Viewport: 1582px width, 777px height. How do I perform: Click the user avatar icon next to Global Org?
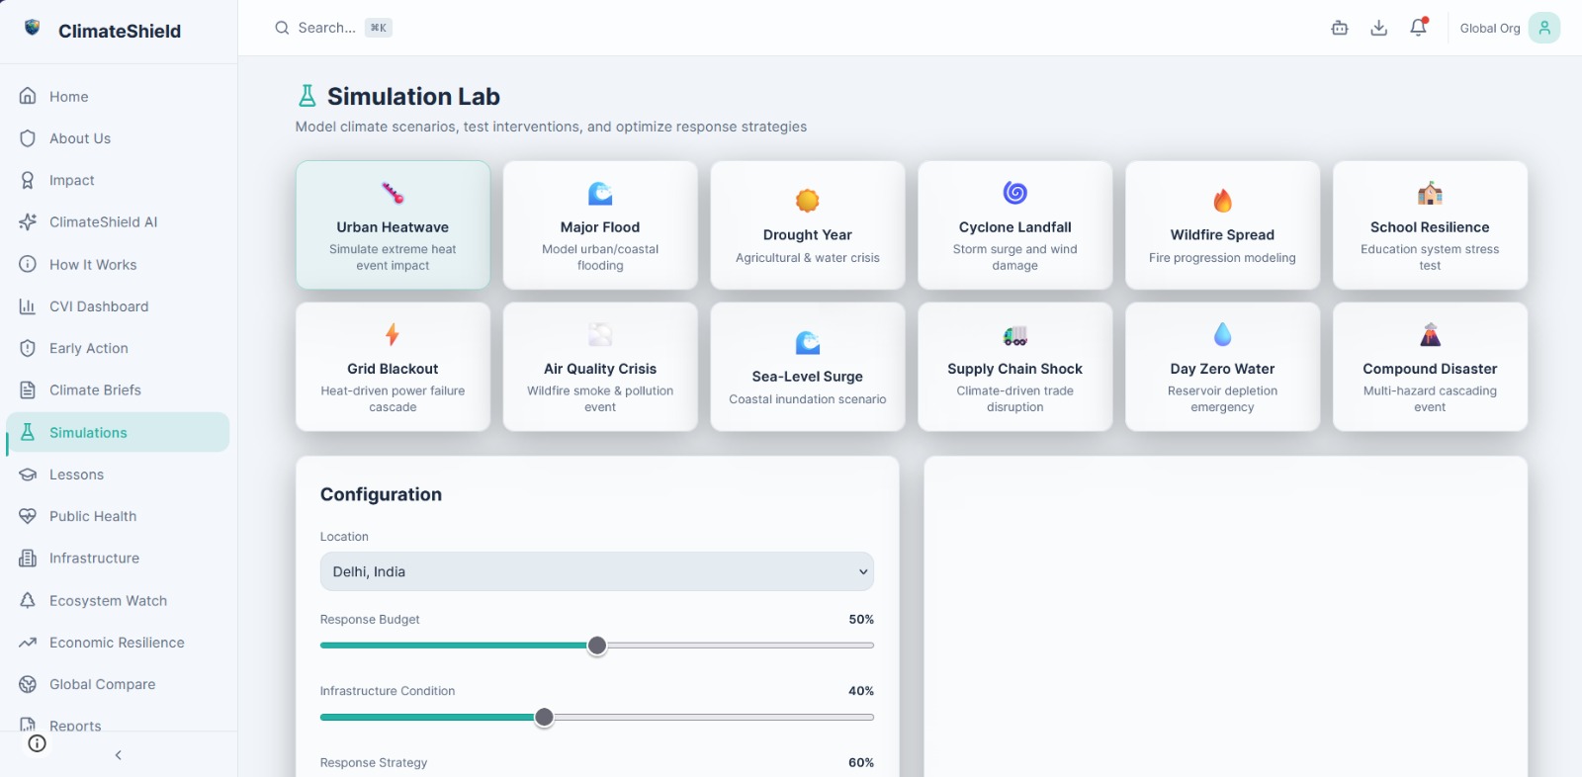[x=1543, y=28]
